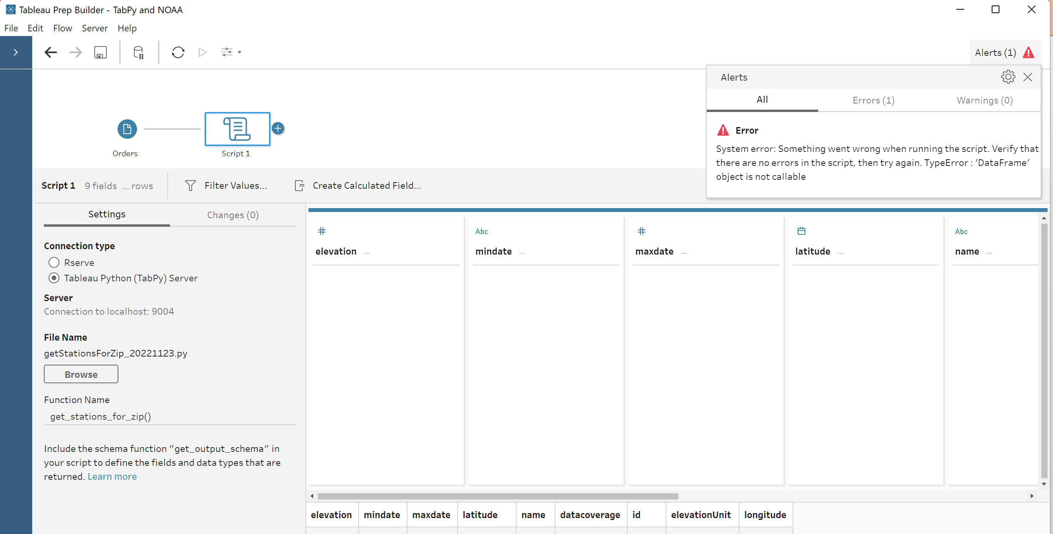Open the Flow menu
Image resolution: width=1053 pixels, height=534 pixels.
click(62, 28)
